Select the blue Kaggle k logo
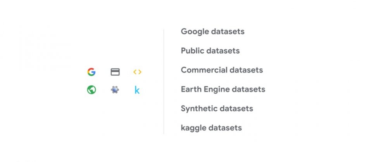 click(137, 90)
